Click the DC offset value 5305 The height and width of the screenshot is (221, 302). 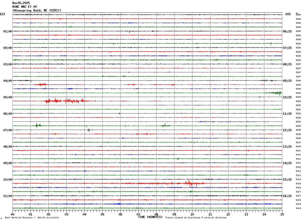coord(298,184)
